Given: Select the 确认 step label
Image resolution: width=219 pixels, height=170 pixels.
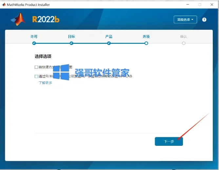Looking at the screenshot, I should (184, 37).
